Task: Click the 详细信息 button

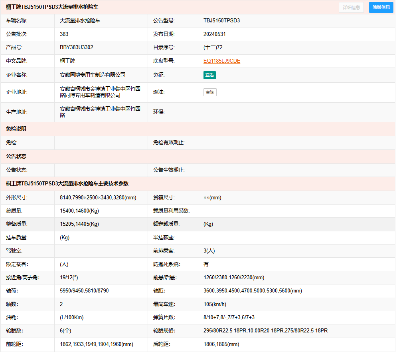Action: click(351, 7)
